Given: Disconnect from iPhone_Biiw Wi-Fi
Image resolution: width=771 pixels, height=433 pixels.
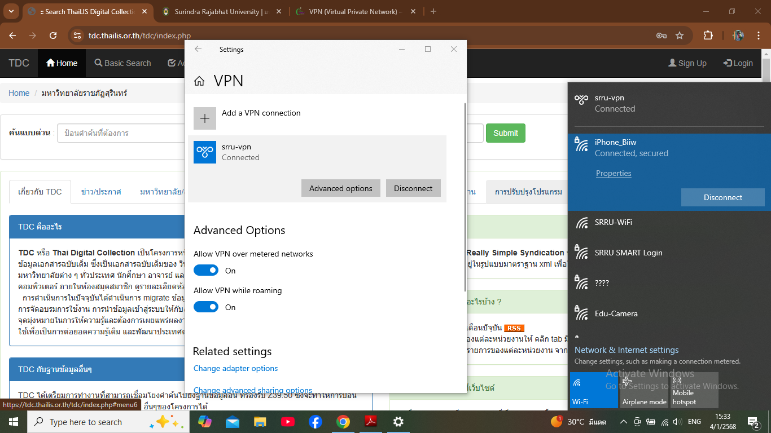Looking at the screenshot, I should click(x=723, y=197).
